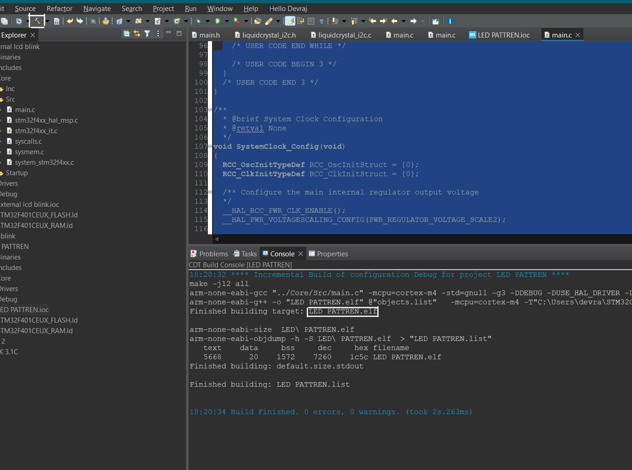The height and width of the screenshot is (470, 632).
Task: Open dropdown arrow beside green Run icon
Action: pos(226,21)
